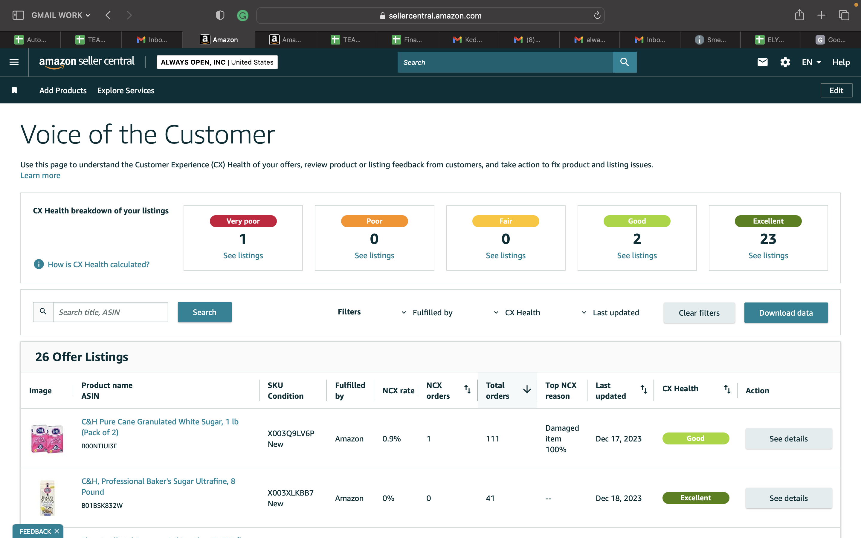Open C&H Pure Cane Granulated White Sugar link
This screenshot has height=538, width=861.
tap(160, 427)
